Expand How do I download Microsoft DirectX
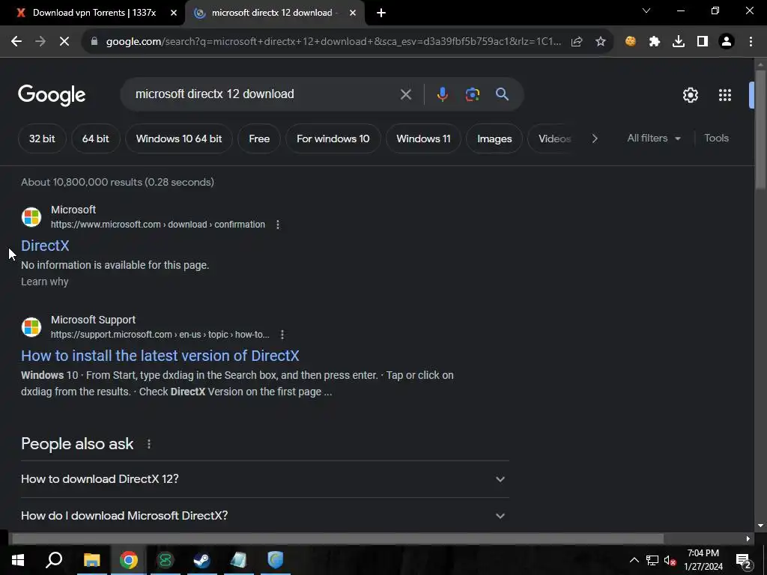Viewport: 767px width, 575px height. click(x=265, y=516)
